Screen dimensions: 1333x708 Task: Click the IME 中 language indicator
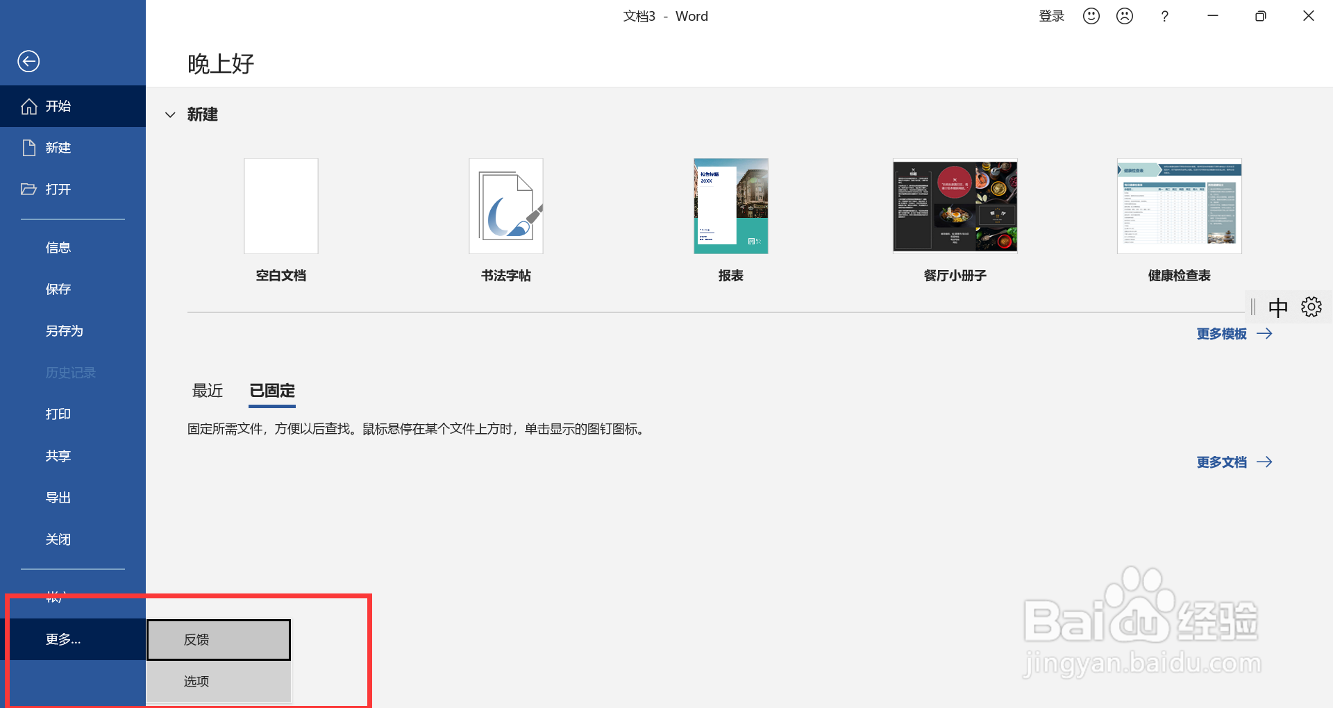click(x=1278, y=307)
